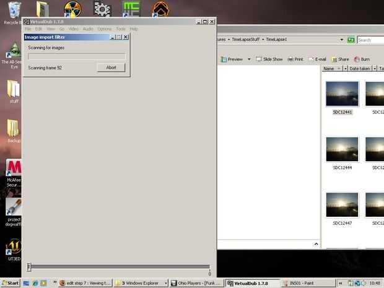Select thumbnail SDC12441
The image size is (384, 288).
pyautogui.click(x=342, y=94)
